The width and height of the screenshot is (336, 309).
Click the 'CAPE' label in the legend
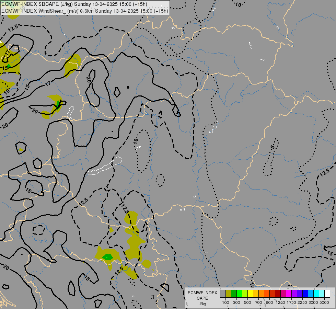[x=202, y=298]
